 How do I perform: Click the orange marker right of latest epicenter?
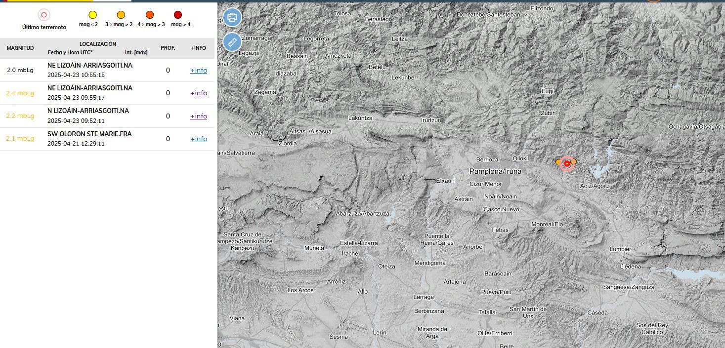point(574,162)
